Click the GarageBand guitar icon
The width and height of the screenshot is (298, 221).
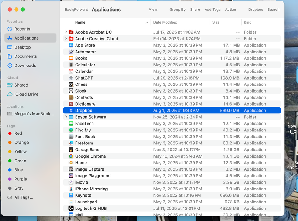pos(71,150)
